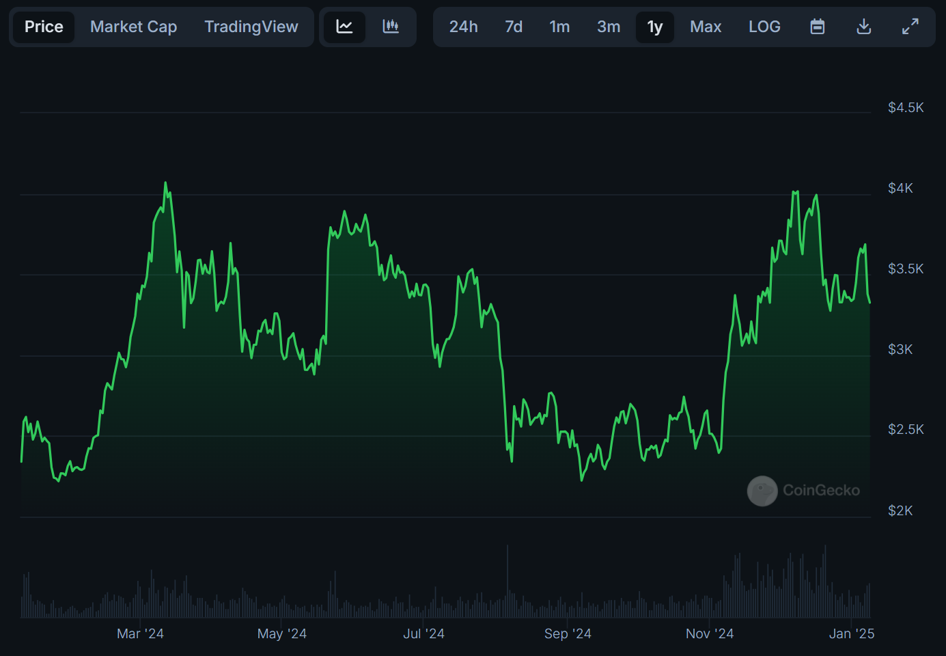Click the May '24 date axis label

(x=282, y=633)
